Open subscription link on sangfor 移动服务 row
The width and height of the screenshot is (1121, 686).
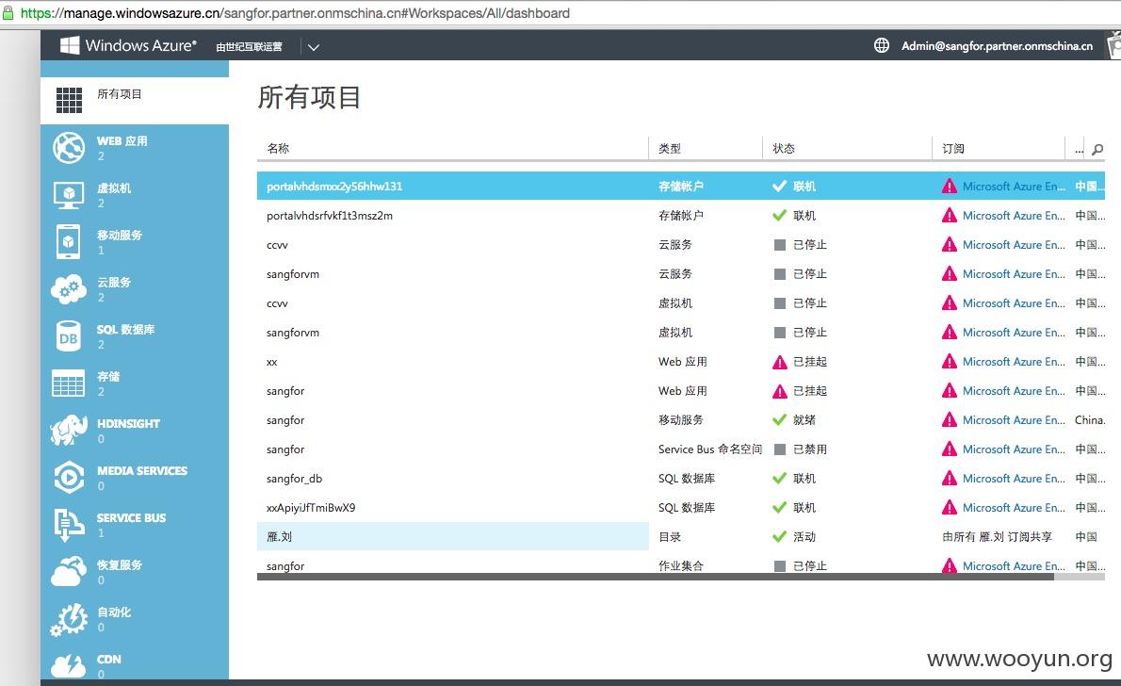pyautogui.click(x=1014, y=420)
